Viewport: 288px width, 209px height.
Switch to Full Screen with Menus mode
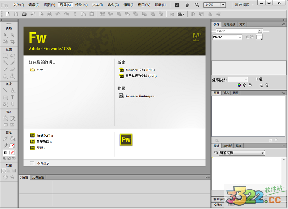pyautogui.click(x=9, y=170)
